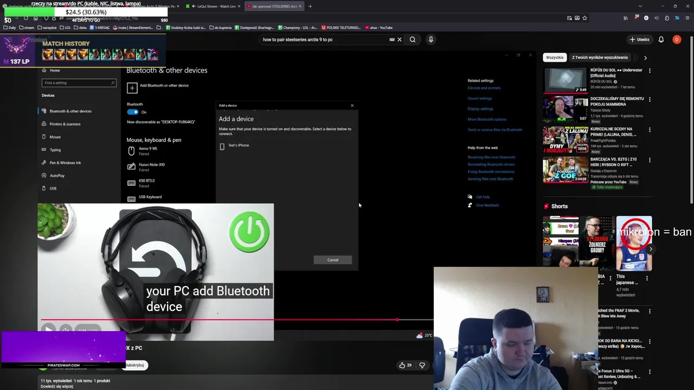Open options for RÜFÜS DU SOL video

[x=650, y=70]
